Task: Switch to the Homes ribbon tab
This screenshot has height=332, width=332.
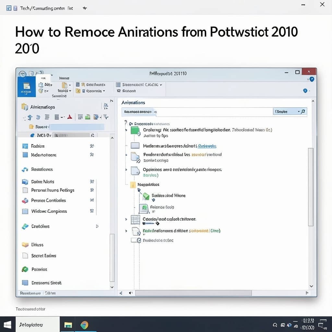Action: point(64,78)
